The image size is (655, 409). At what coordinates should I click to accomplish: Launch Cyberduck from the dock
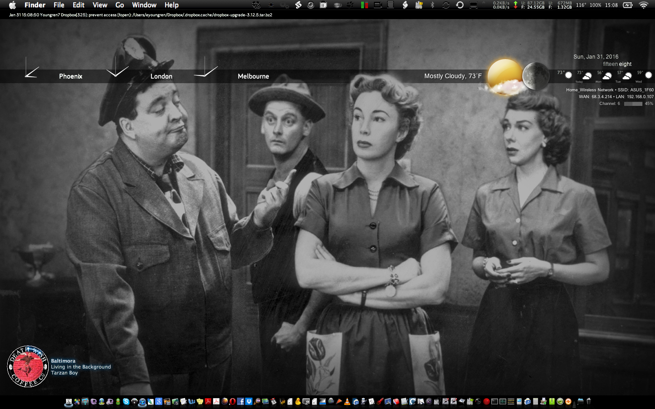coord(298,402)
